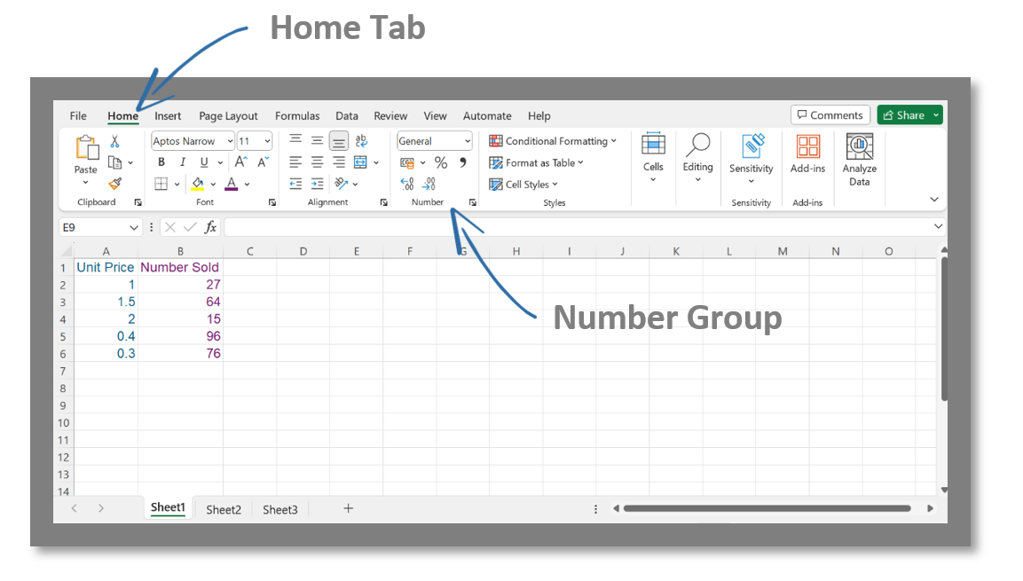This screenshot has width=1023, height=581.
Task: Open the Number group dialog launcher
Action: click(x=472, y=203)
